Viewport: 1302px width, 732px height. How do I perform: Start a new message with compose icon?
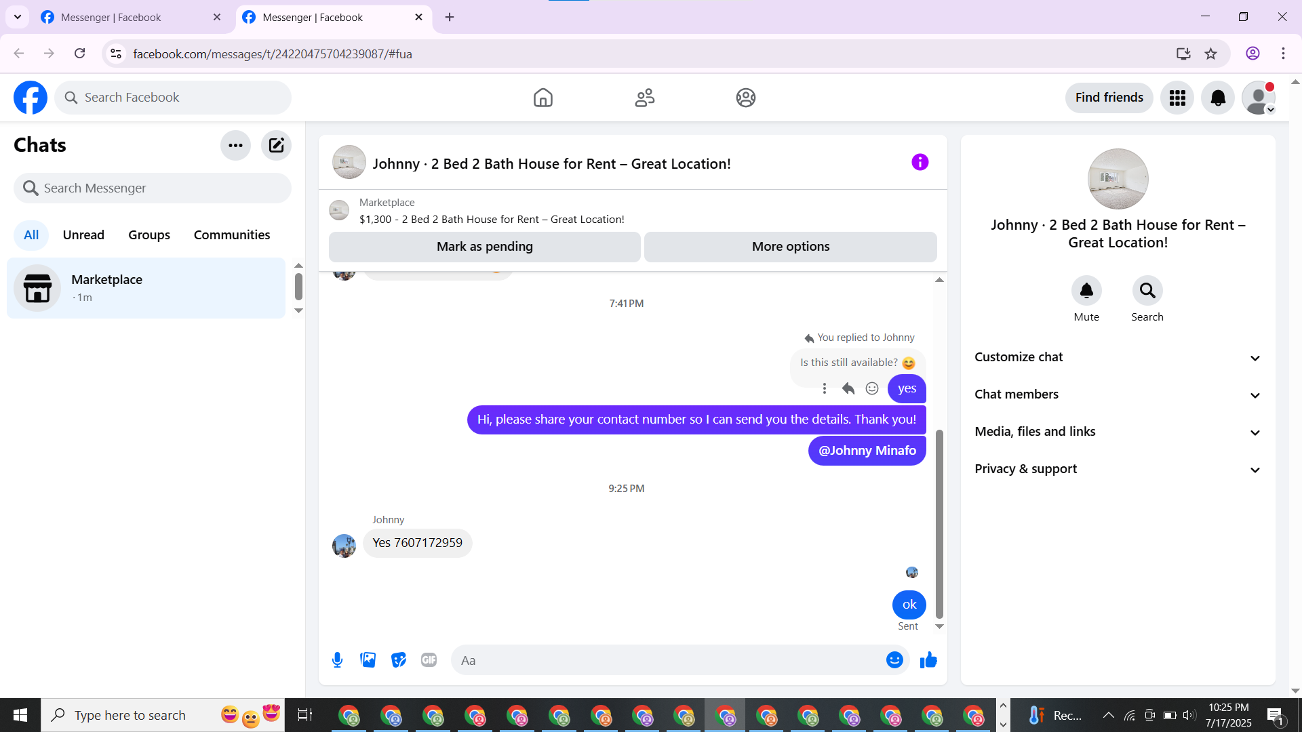click(x=276, y=145)
